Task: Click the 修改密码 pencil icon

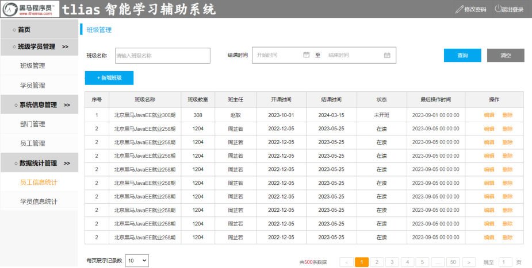Action: tap(459, 10)
